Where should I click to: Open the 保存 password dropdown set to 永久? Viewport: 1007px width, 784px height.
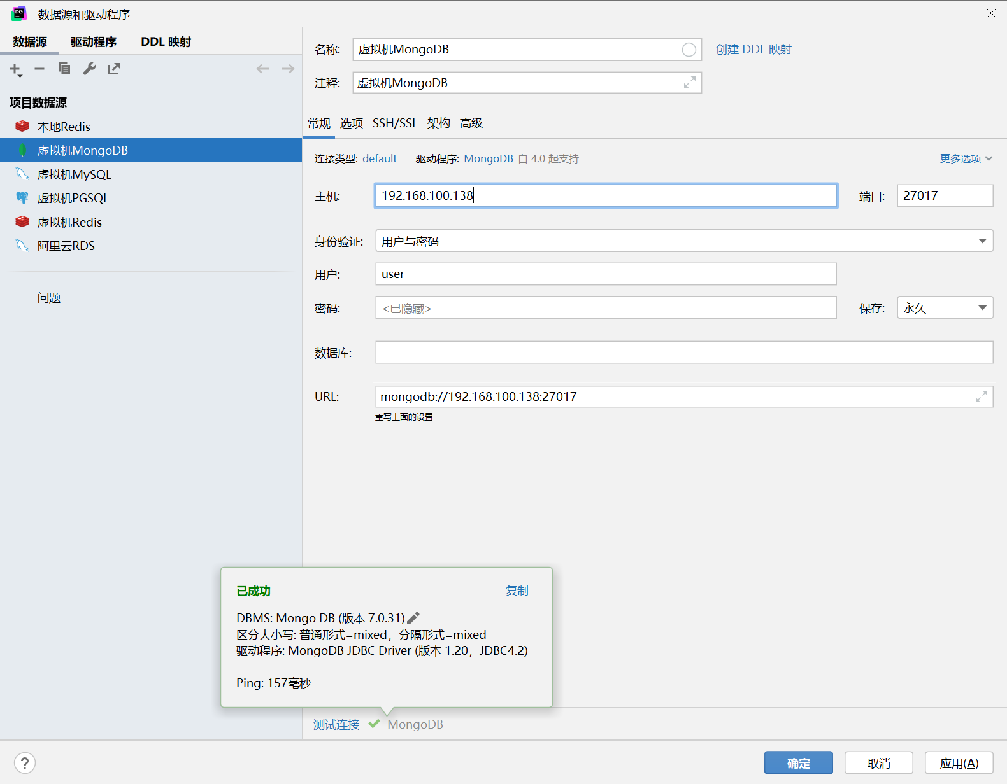945,308
